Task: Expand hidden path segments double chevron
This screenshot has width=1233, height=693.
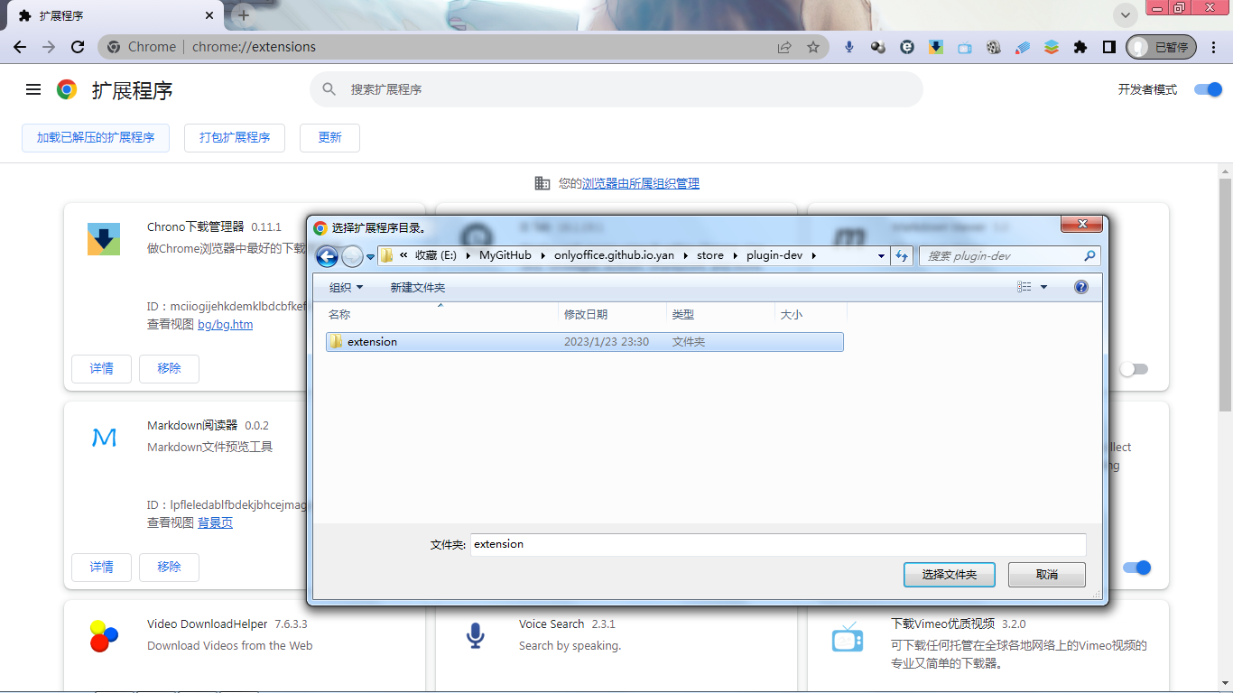Action: point(403,256)
